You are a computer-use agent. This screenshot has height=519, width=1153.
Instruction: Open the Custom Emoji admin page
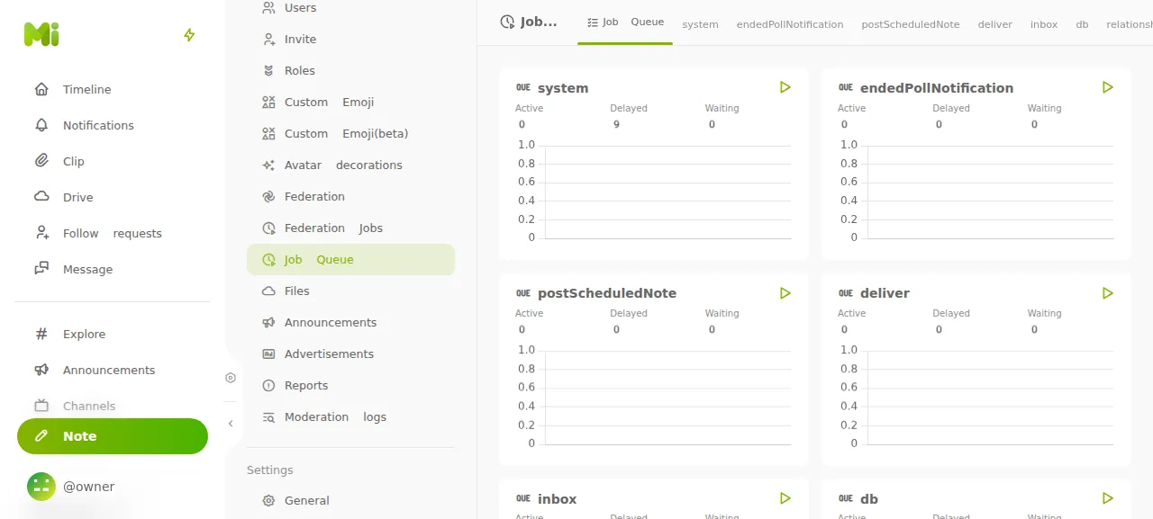tap(350, 103)
